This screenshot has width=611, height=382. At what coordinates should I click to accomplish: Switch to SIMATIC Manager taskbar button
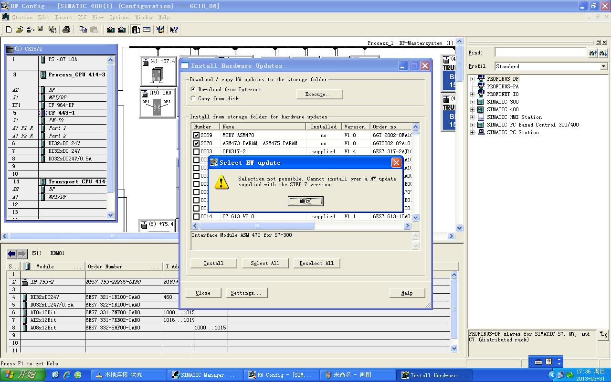(x=205, y=375)
